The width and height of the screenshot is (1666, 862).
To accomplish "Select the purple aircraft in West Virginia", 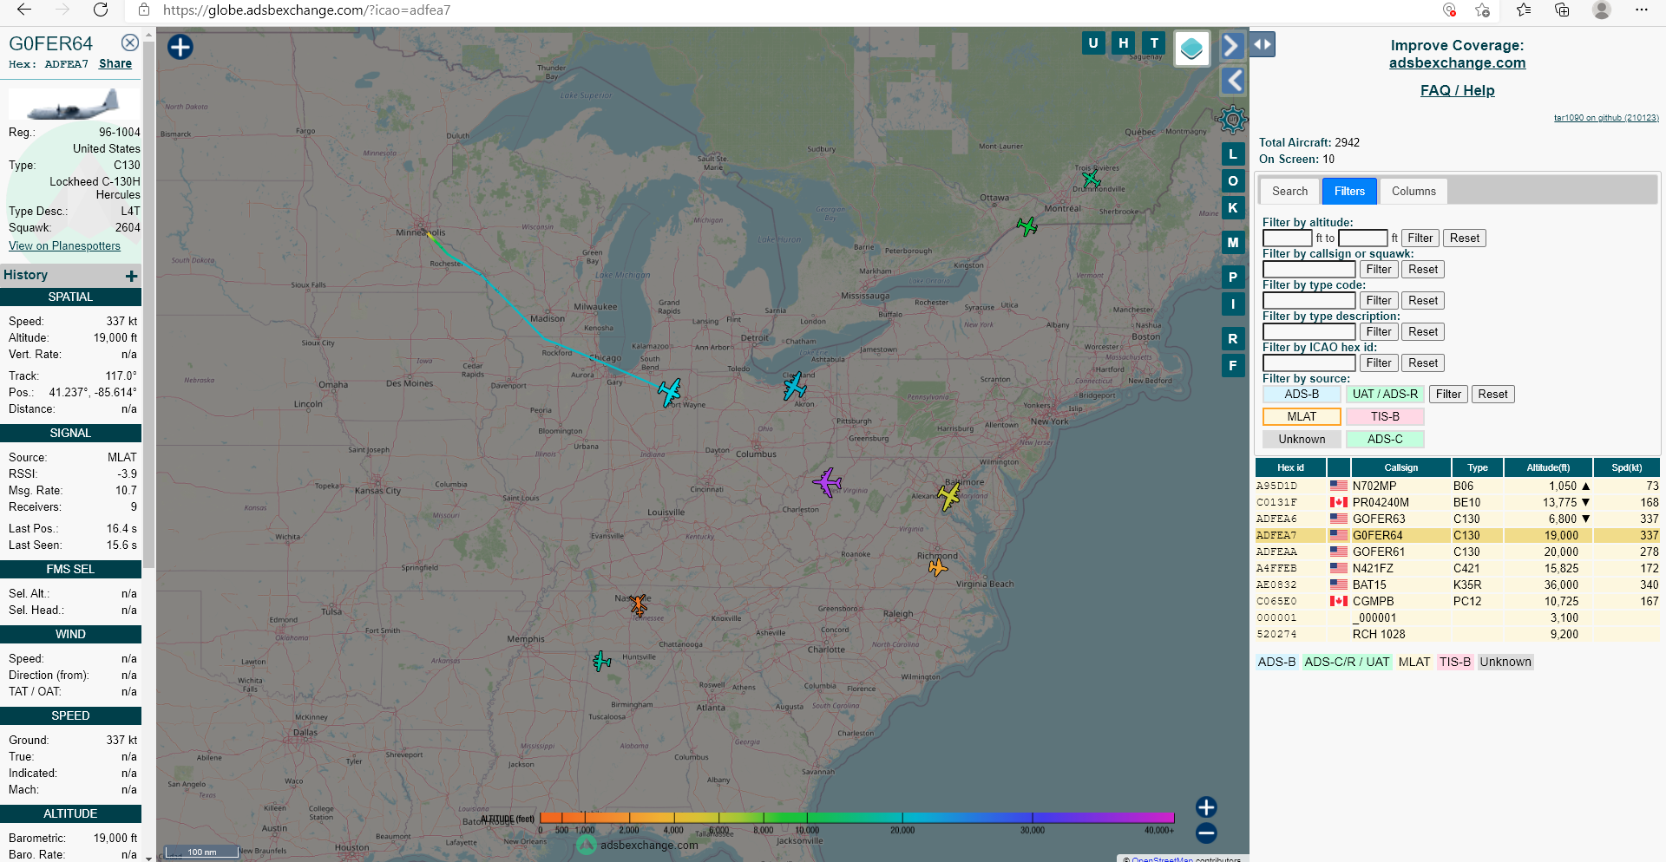I will click(827, 482).
